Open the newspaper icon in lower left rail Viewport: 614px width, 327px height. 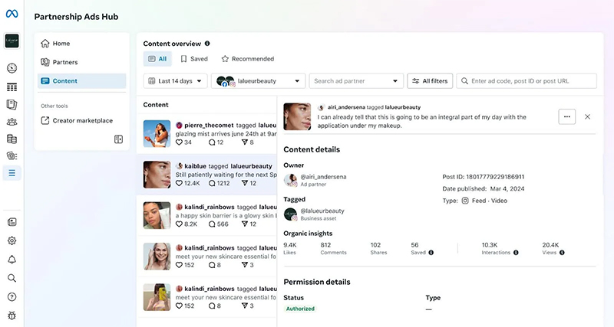(x=12, y=222)
